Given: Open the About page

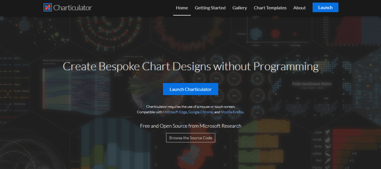Looking at the screenshot, I should (299, 8).
